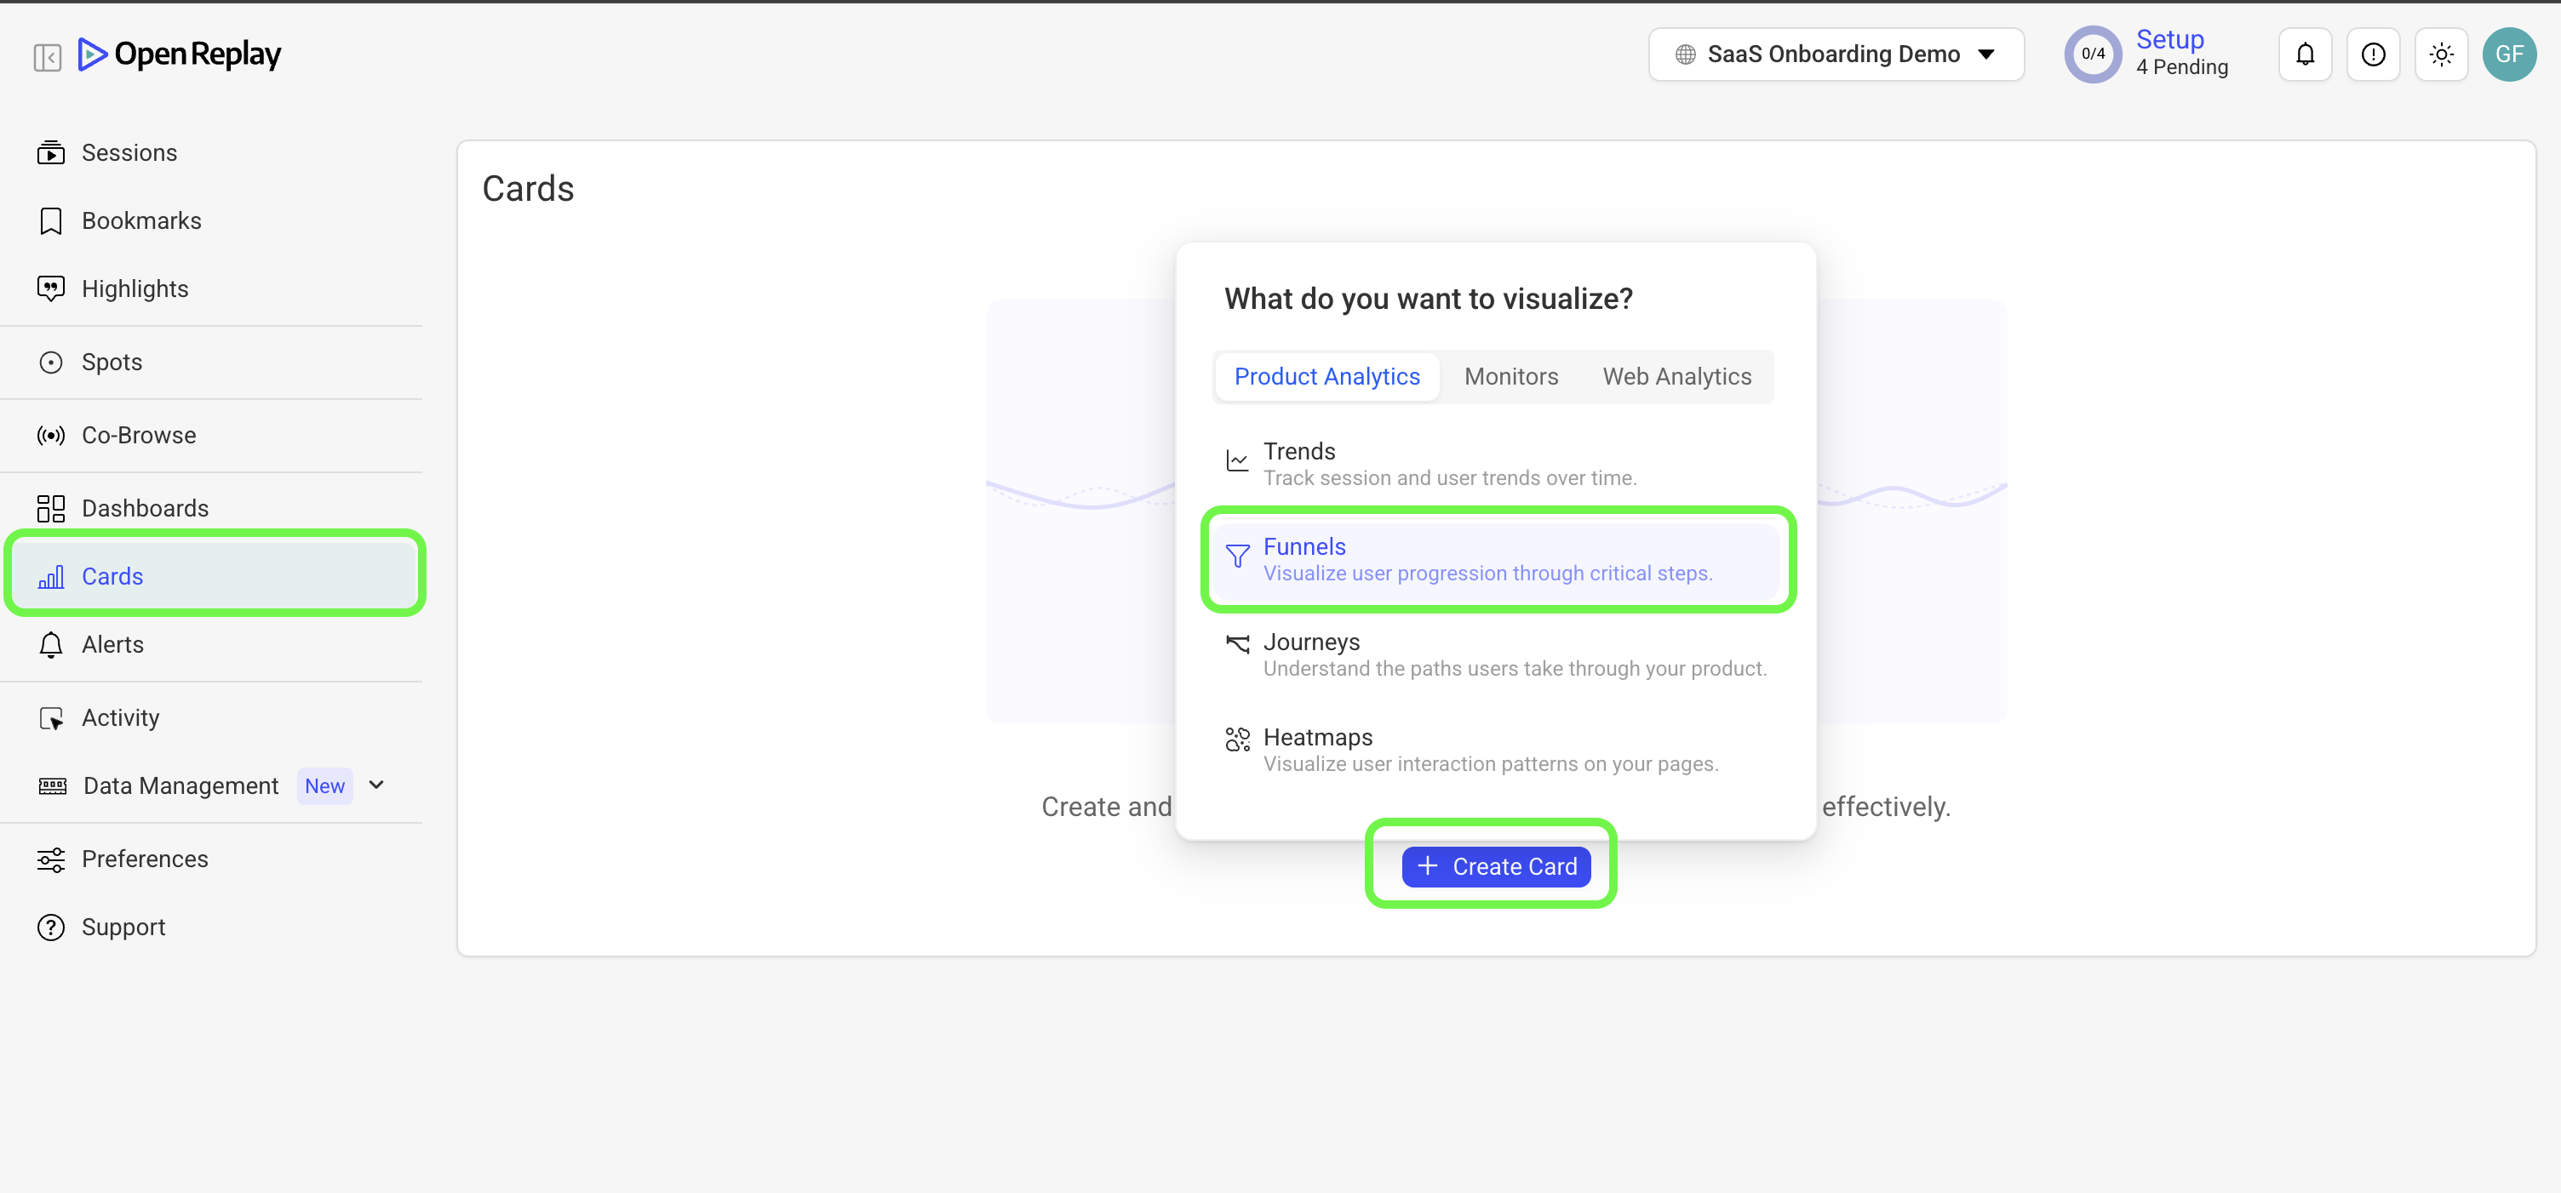Expand the Data Management chevron
The height and width of the screenshot is (1193, 2561).
click(x=377, y=785)
